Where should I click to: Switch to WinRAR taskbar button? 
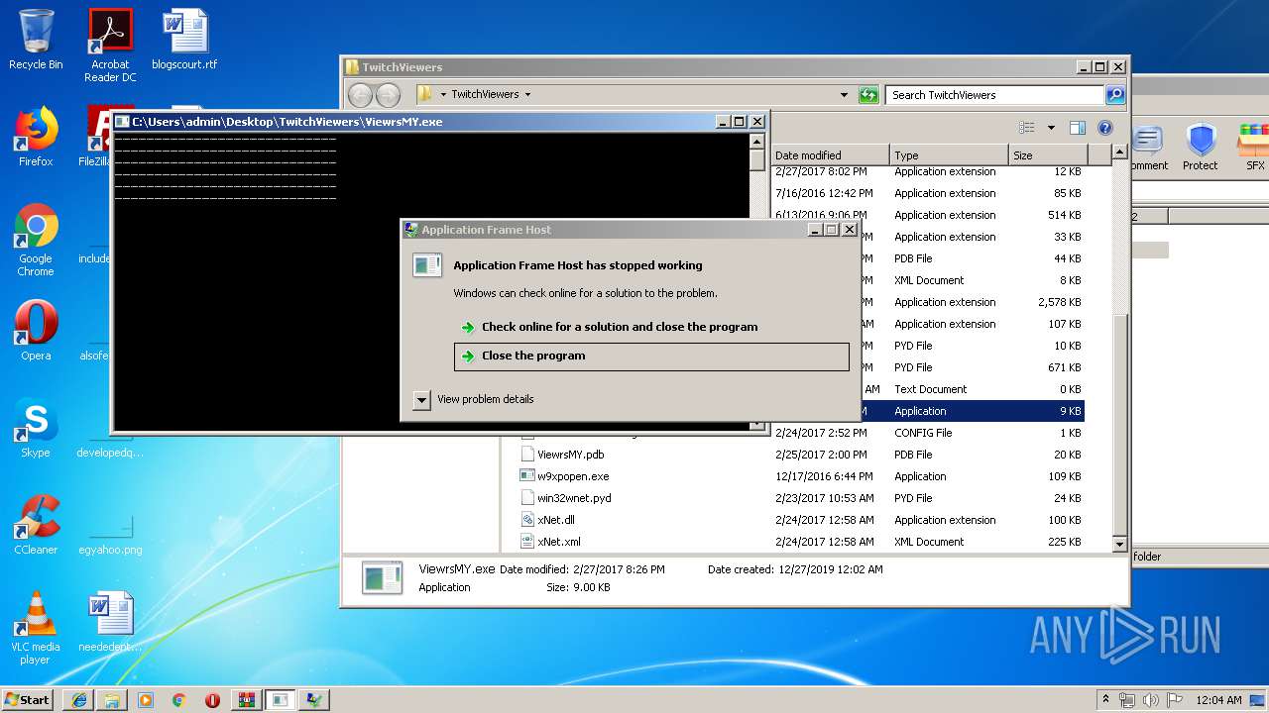coord(247,700)
